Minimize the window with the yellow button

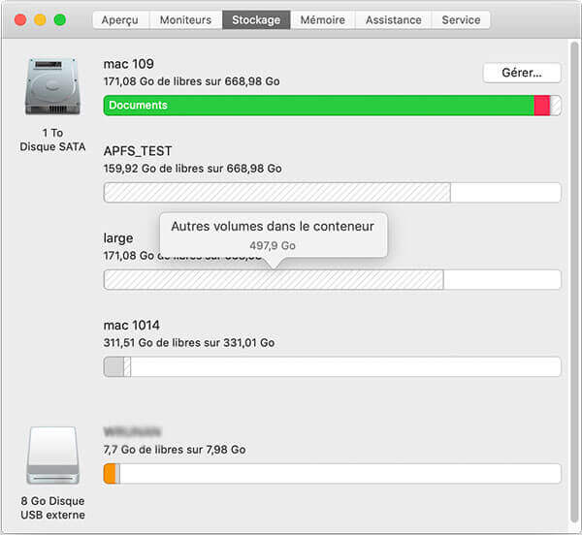point(40,19)
